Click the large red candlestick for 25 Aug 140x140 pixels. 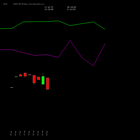click(48, 84)
